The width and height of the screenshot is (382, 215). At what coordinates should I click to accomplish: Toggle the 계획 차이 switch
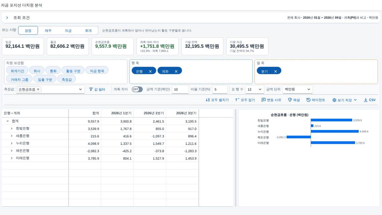coord(137,90)
